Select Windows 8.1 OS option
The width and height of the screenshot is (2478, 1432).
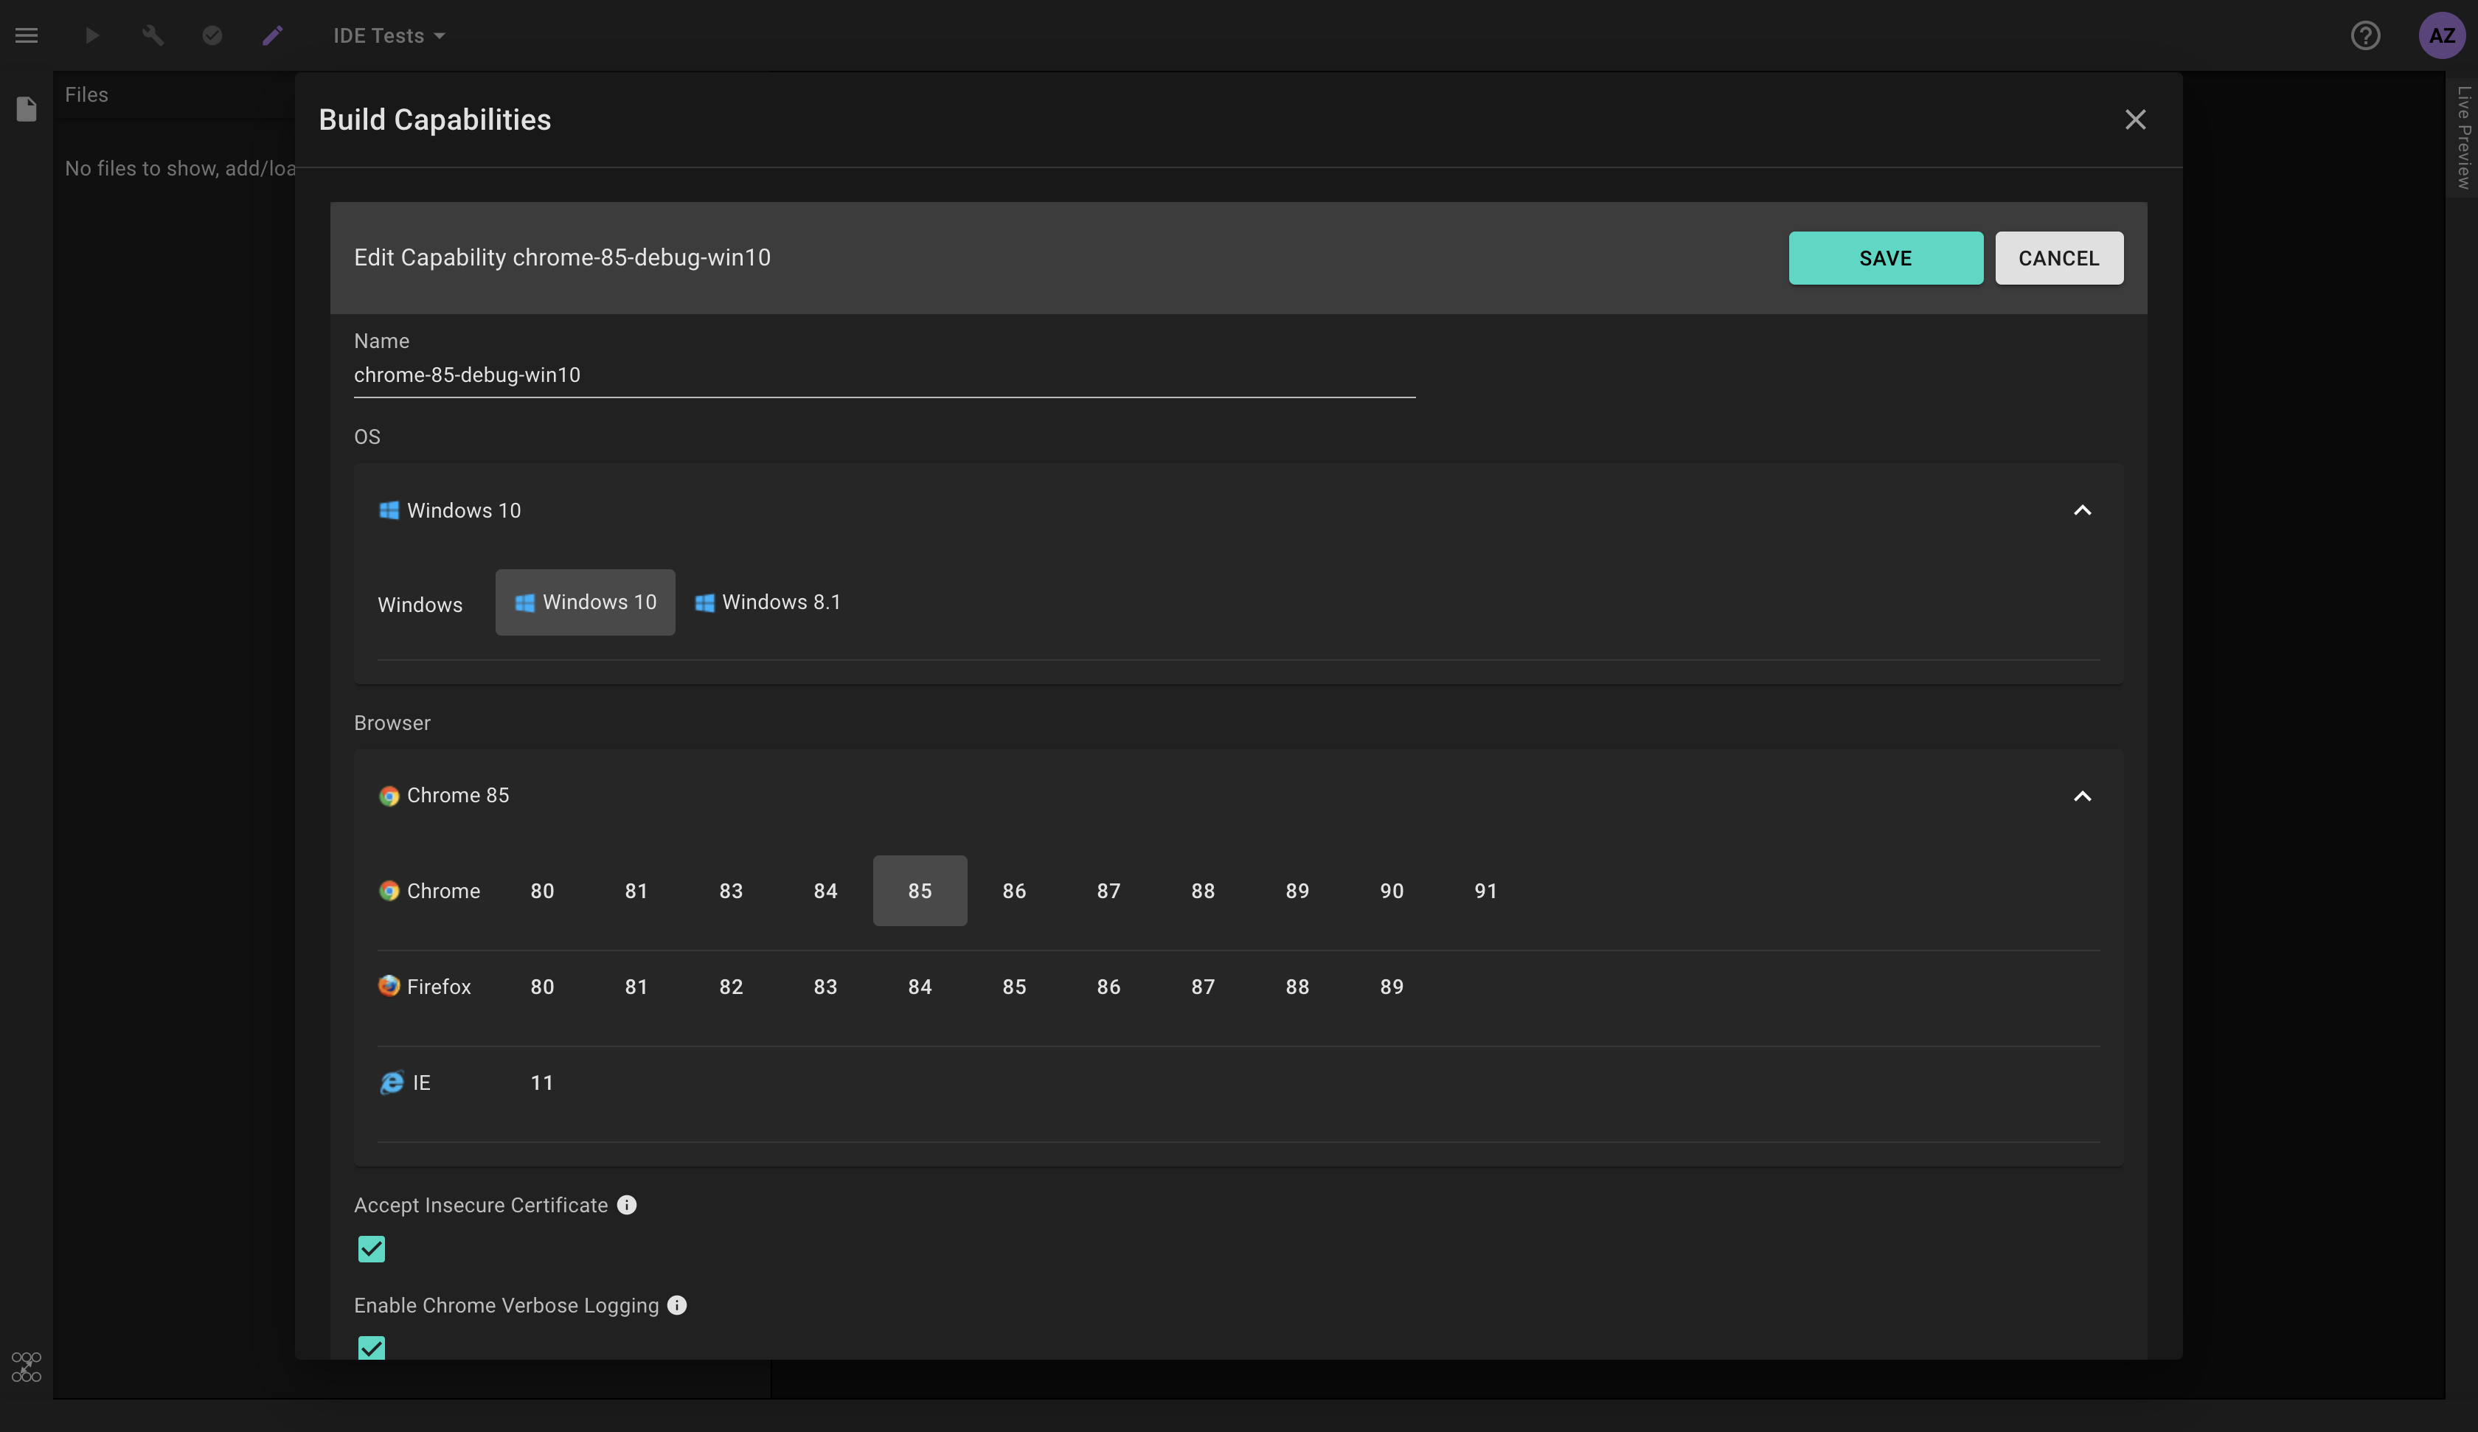tap(768, 602)
